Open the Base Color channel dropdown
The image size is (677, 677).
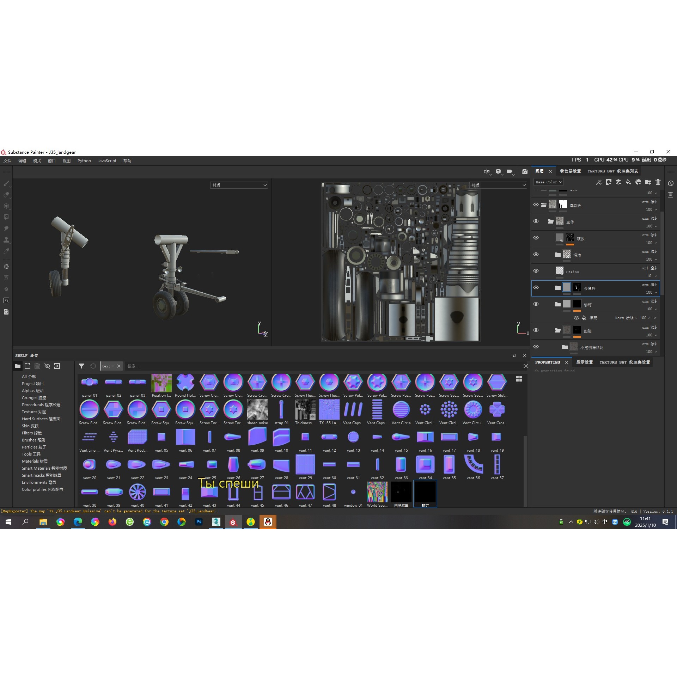click(x=548, y=182)
